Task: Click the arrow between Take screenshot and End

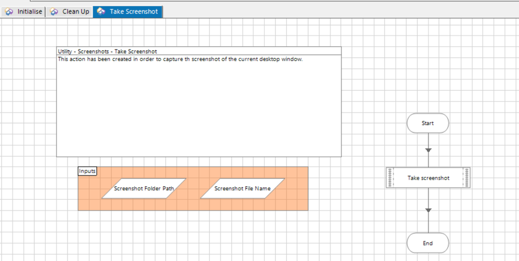Action: coord(428,210)
